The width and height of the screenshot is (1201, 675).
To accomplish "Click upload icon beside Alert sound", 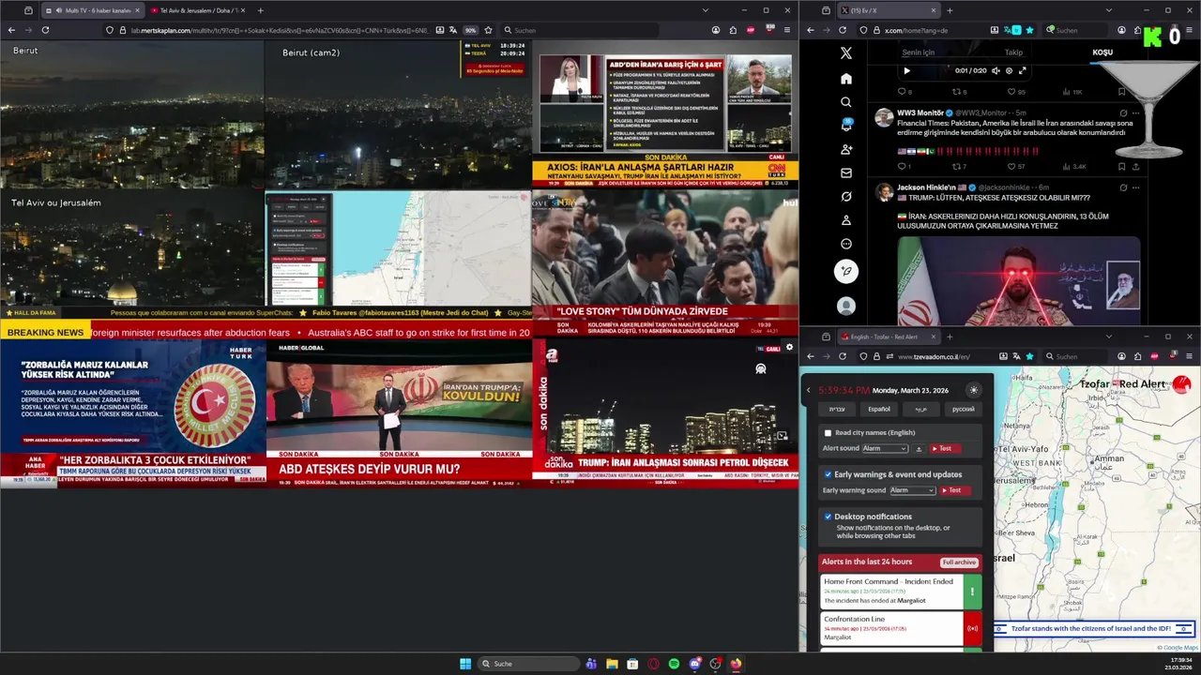I will pos(919,449).
